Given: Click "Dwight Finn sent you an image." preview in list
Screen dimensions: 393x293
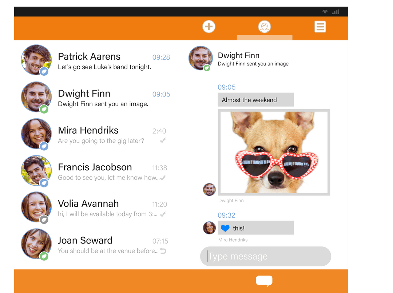Looking at the screenshot, I should [103, 104].
